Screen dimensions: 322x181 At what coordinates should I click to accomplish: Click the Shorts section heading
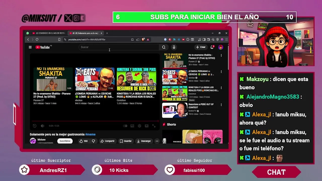[171, 124]
